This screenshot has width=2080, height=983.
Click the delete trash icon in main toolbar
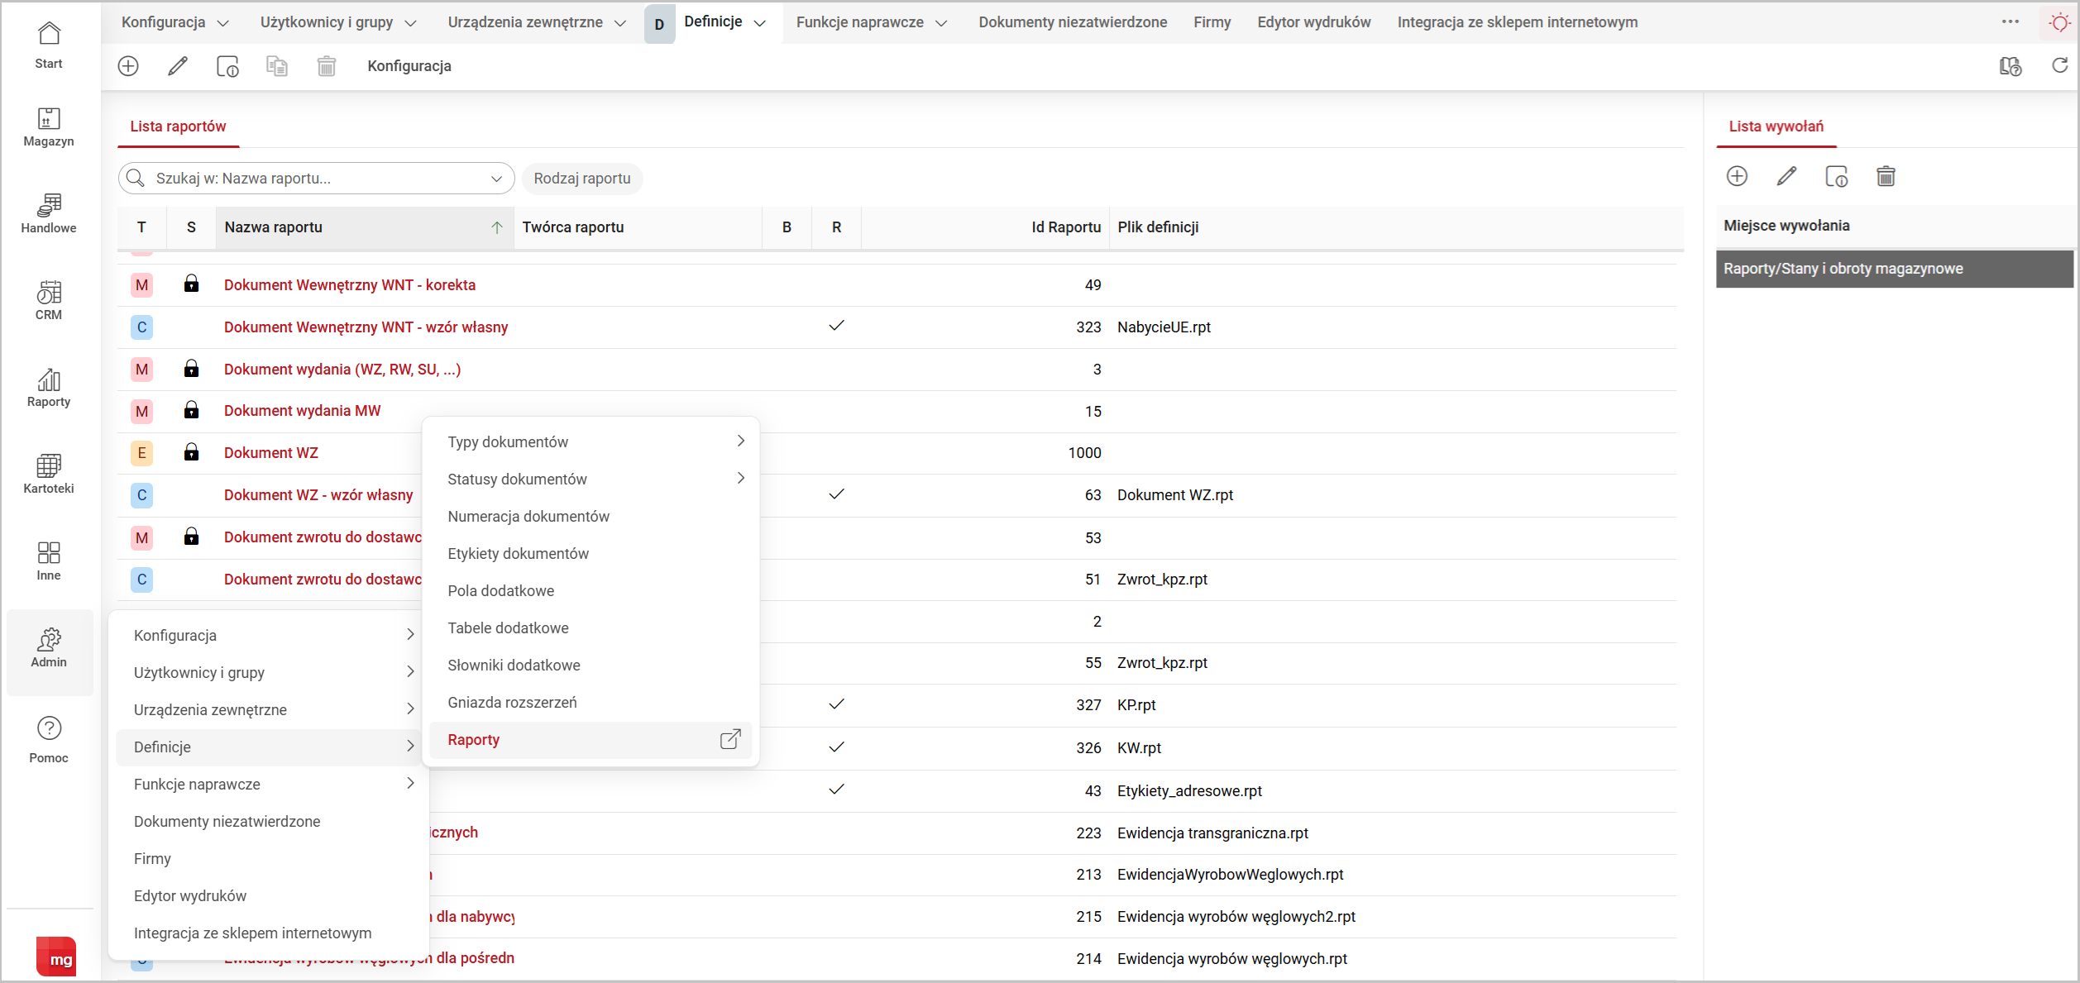[x=327, y=66]
